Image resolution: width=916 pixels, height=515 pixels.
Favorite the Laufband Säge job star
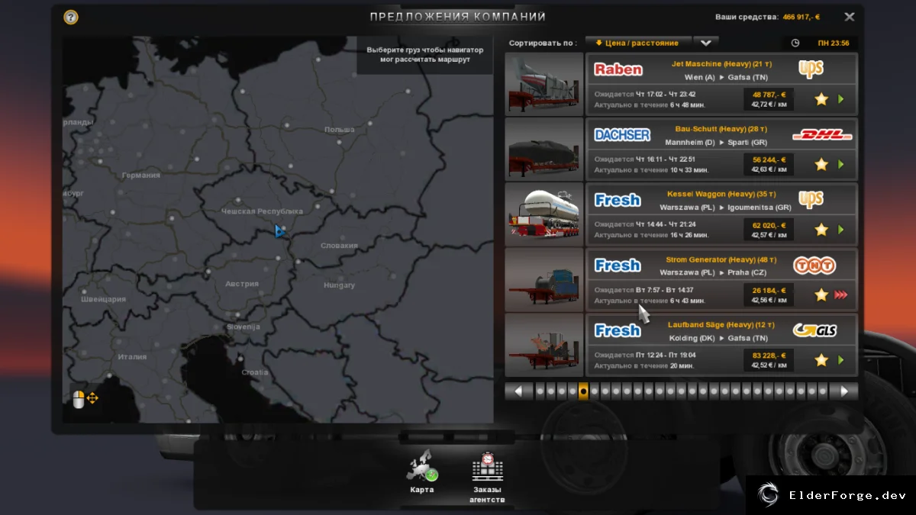(821, 360)
